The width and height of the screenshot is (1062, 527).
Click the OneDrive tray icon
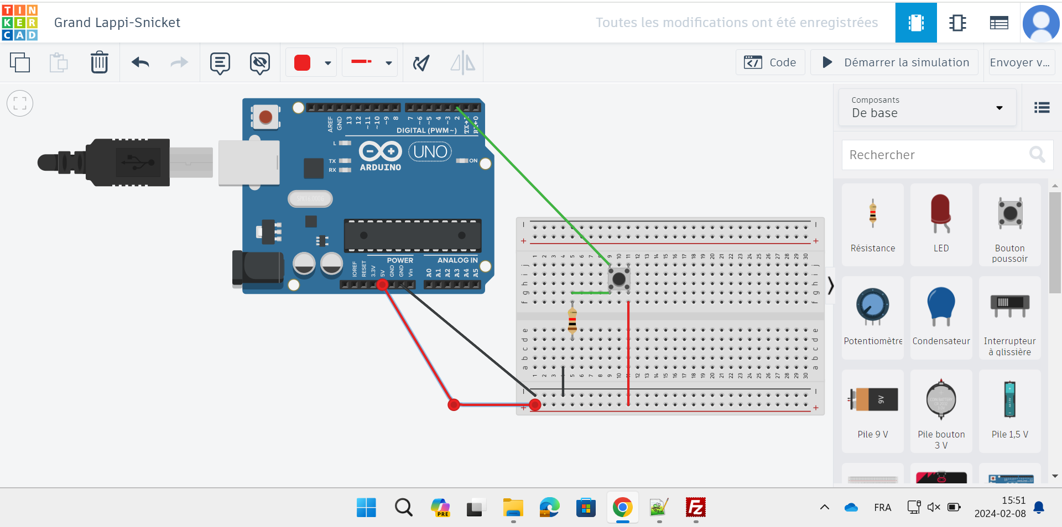pyautogui.click(x=851, y=507)
